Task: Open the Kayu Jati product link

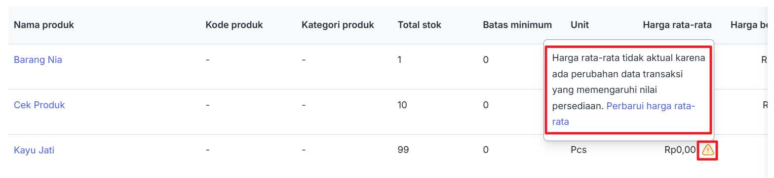Action: [34, 150]
